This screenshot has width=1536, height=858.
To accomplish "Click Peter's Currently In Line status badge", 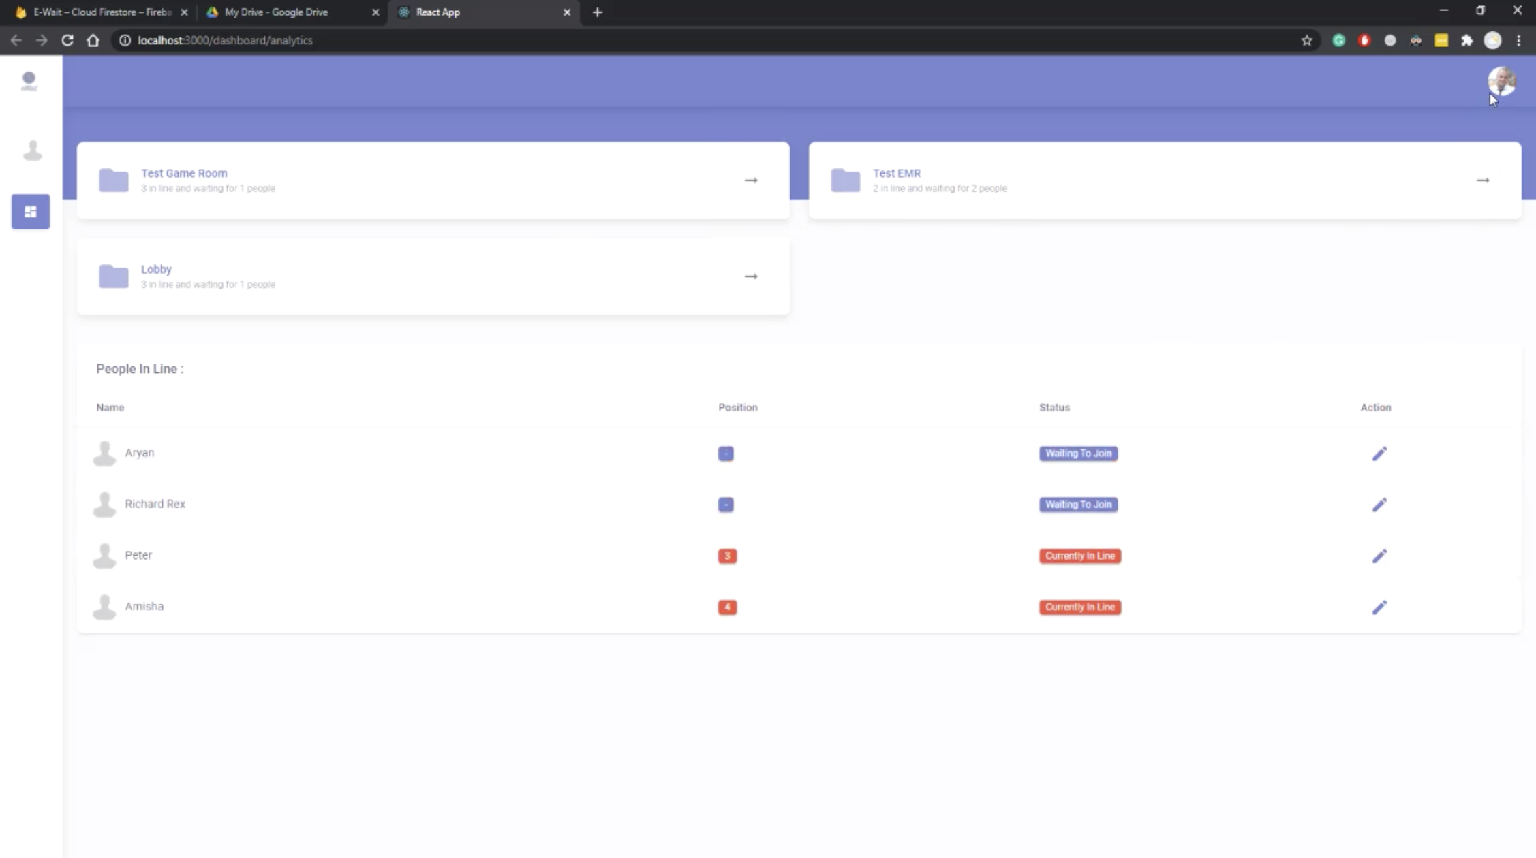I will (x=1079, y=556).
